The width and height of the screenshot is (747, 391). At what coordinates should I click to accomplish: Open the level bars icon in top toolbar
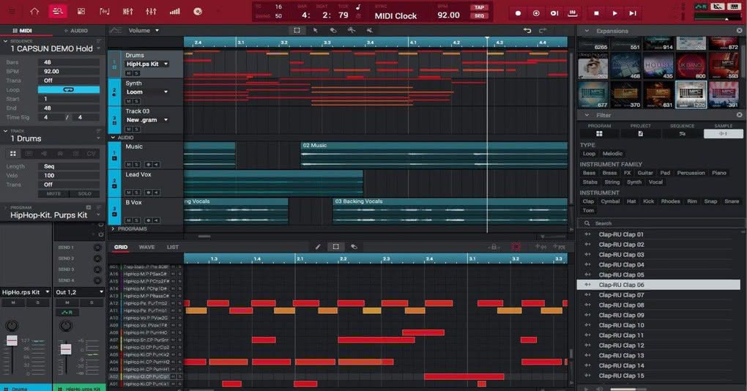175,11
